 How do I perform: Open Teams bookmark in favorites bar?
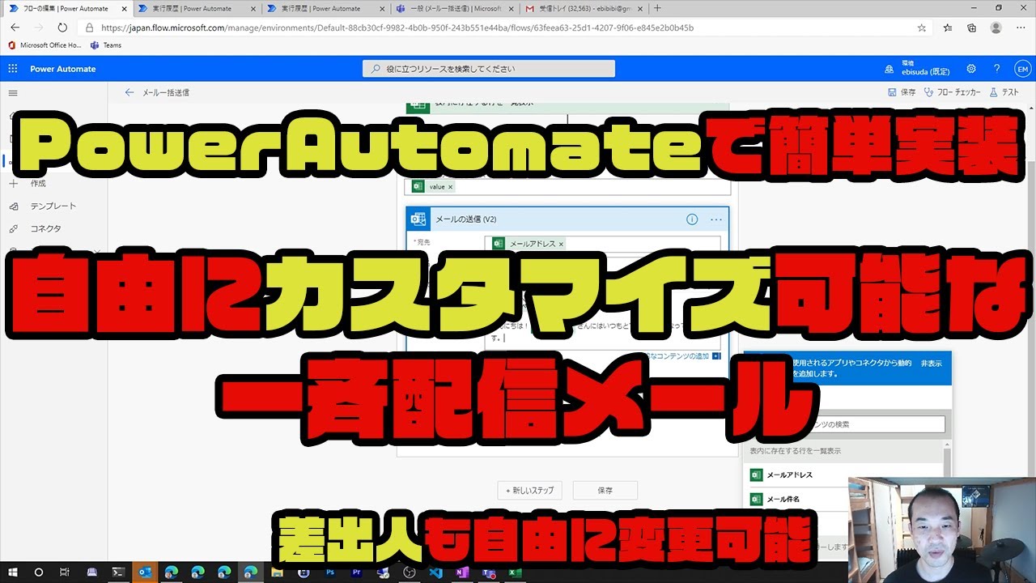click(x=106, y=45)
